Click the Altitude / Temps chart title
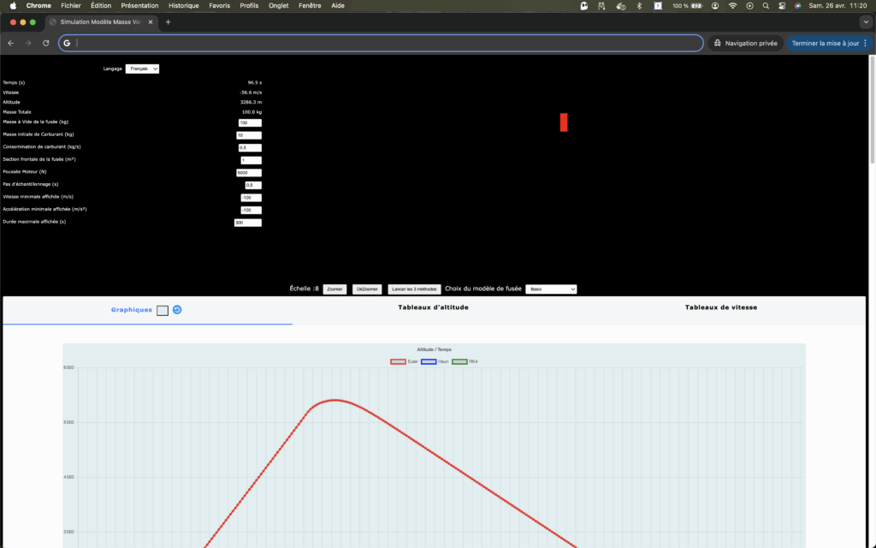The width and height of the screenshot is (876, 548). tap(434, 349)
